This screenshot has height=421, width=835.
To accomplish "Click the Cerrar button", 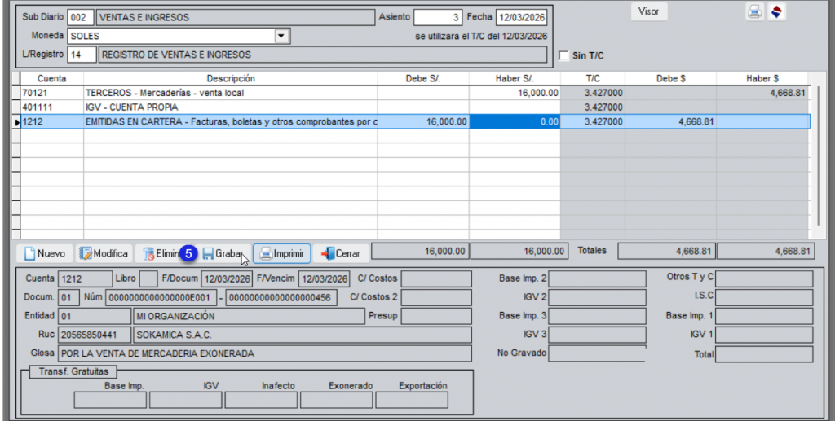I will 340,253.
